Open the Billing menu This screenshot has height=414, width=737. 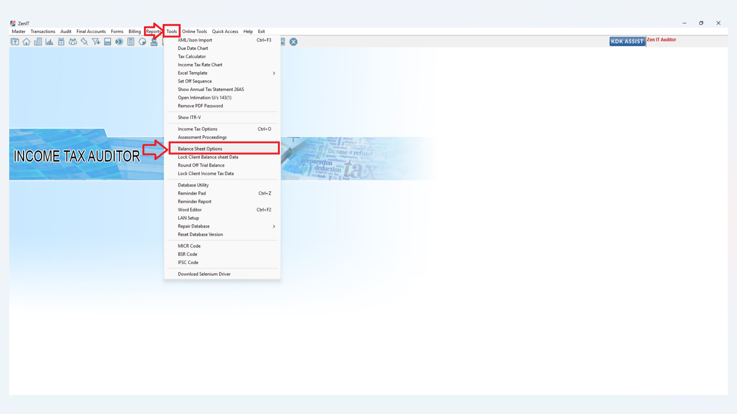135,31
